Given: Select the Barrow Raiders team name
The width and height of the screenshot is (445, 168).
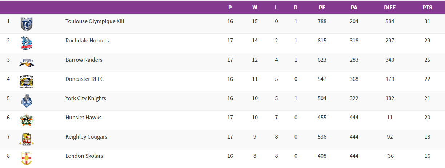Looking at the screenshot, I should (84, 60).
